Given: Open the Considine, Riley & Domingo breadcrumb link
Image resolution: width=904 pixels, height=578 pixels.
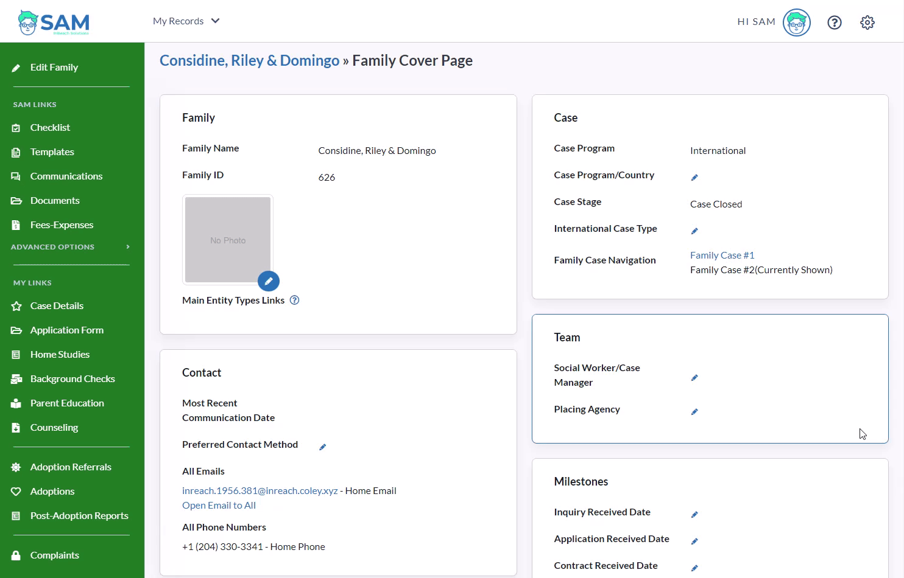Looking at the screenshot, I should coord(249,60).
